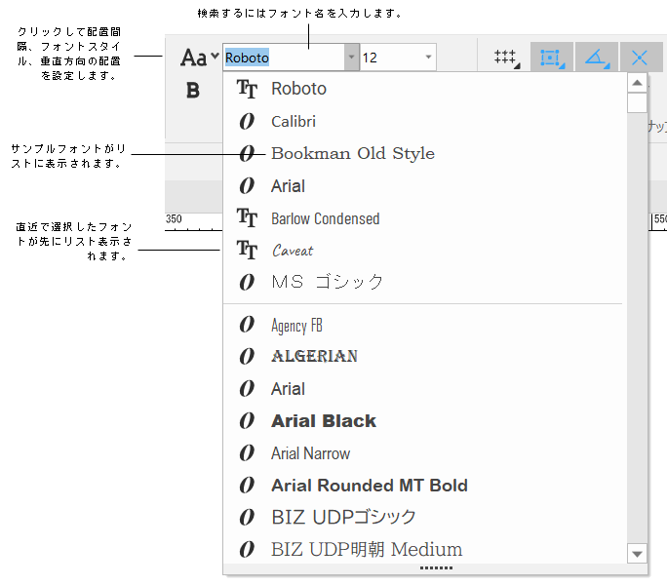Click the grid snap dots icon
This screenshot has width=667, height=586.
point(505,58)
